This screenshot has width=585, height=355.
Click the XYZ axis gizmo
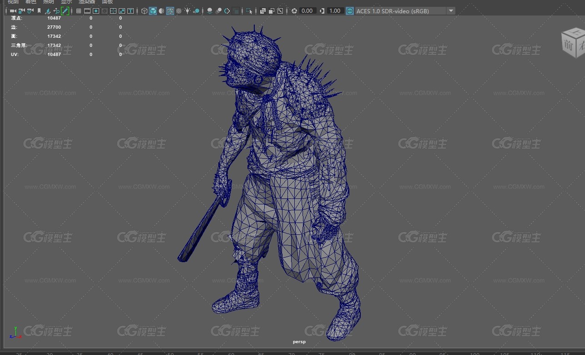coord(15,333)
